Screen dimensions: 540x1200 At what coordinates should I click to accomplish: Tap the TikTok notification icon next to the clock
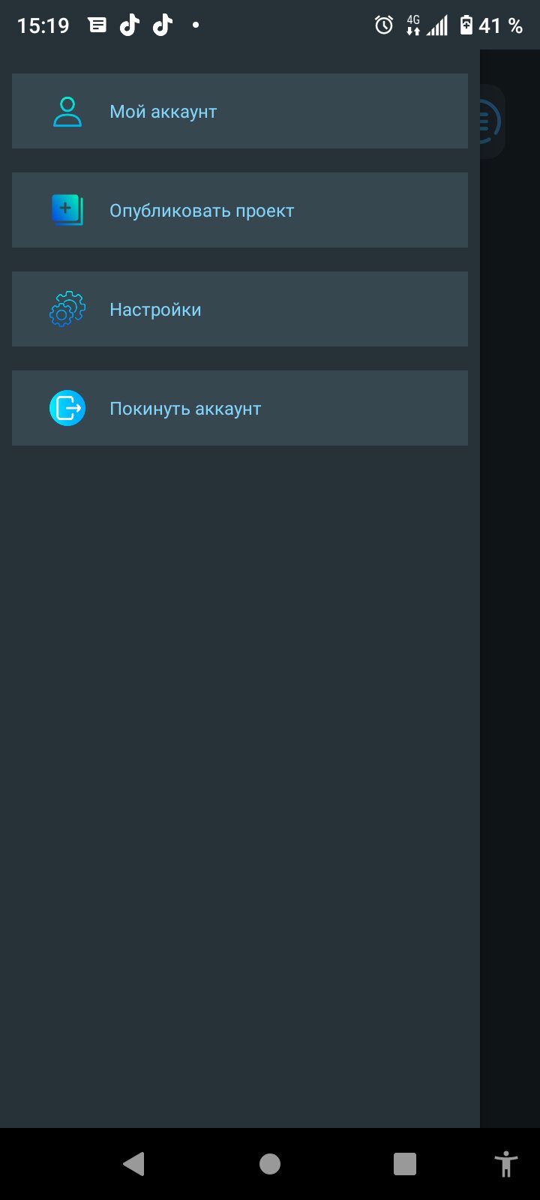(130, 25)
